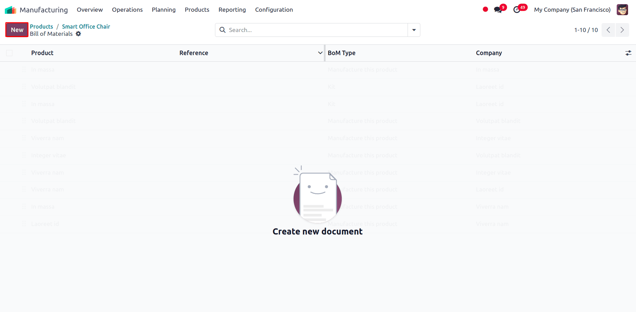Go to previous page with left chevron
Viewport: 636px width, 312px height.
tap(608, 30)
